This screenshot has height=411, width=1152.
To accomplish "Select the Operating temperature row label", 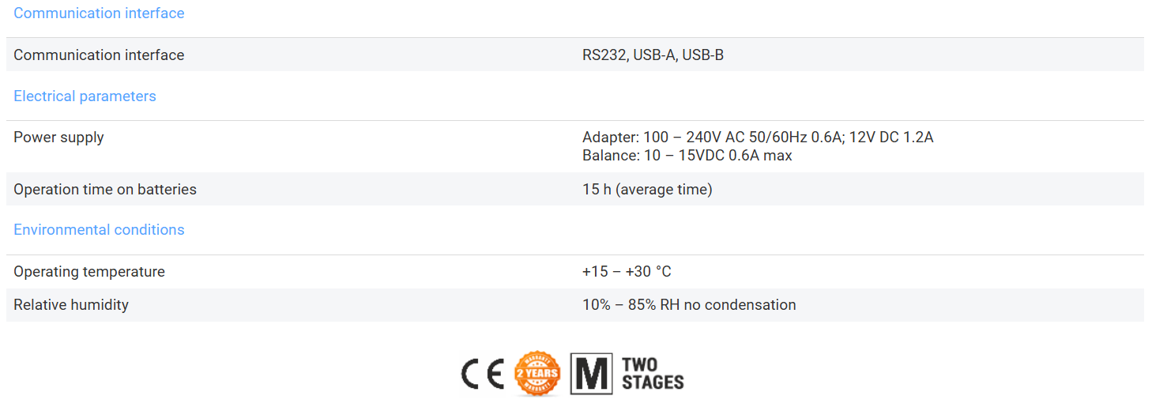I will point(89,272).
